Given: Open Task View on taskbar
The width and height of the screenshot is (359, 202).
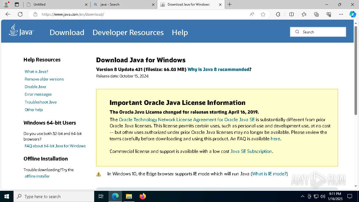Looking at the screenshot, I should pyautogui.click(x=101, y=196).
